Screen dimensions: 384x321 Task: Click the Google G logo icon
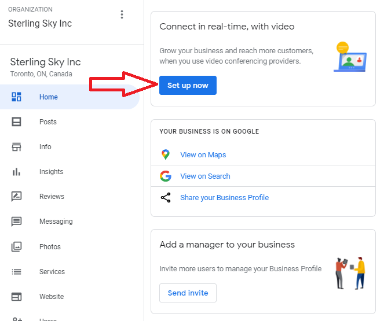pyautogui.click(x=166, y=176)
